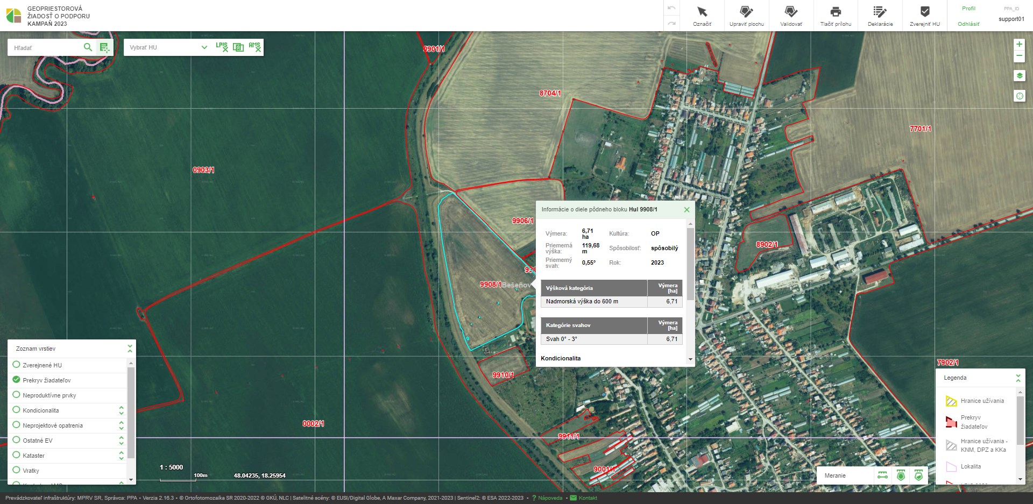Enable the Kataster layer

click(16, 455)
